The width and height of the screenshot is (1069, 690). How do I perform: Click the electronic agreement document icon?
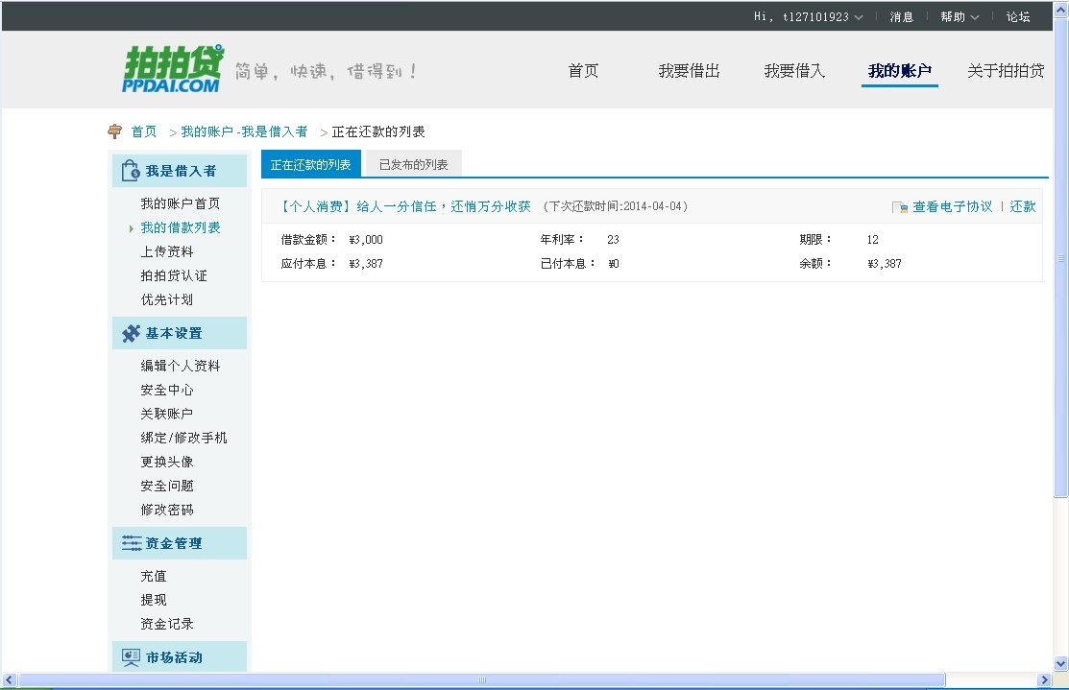[x=900, y=207]
